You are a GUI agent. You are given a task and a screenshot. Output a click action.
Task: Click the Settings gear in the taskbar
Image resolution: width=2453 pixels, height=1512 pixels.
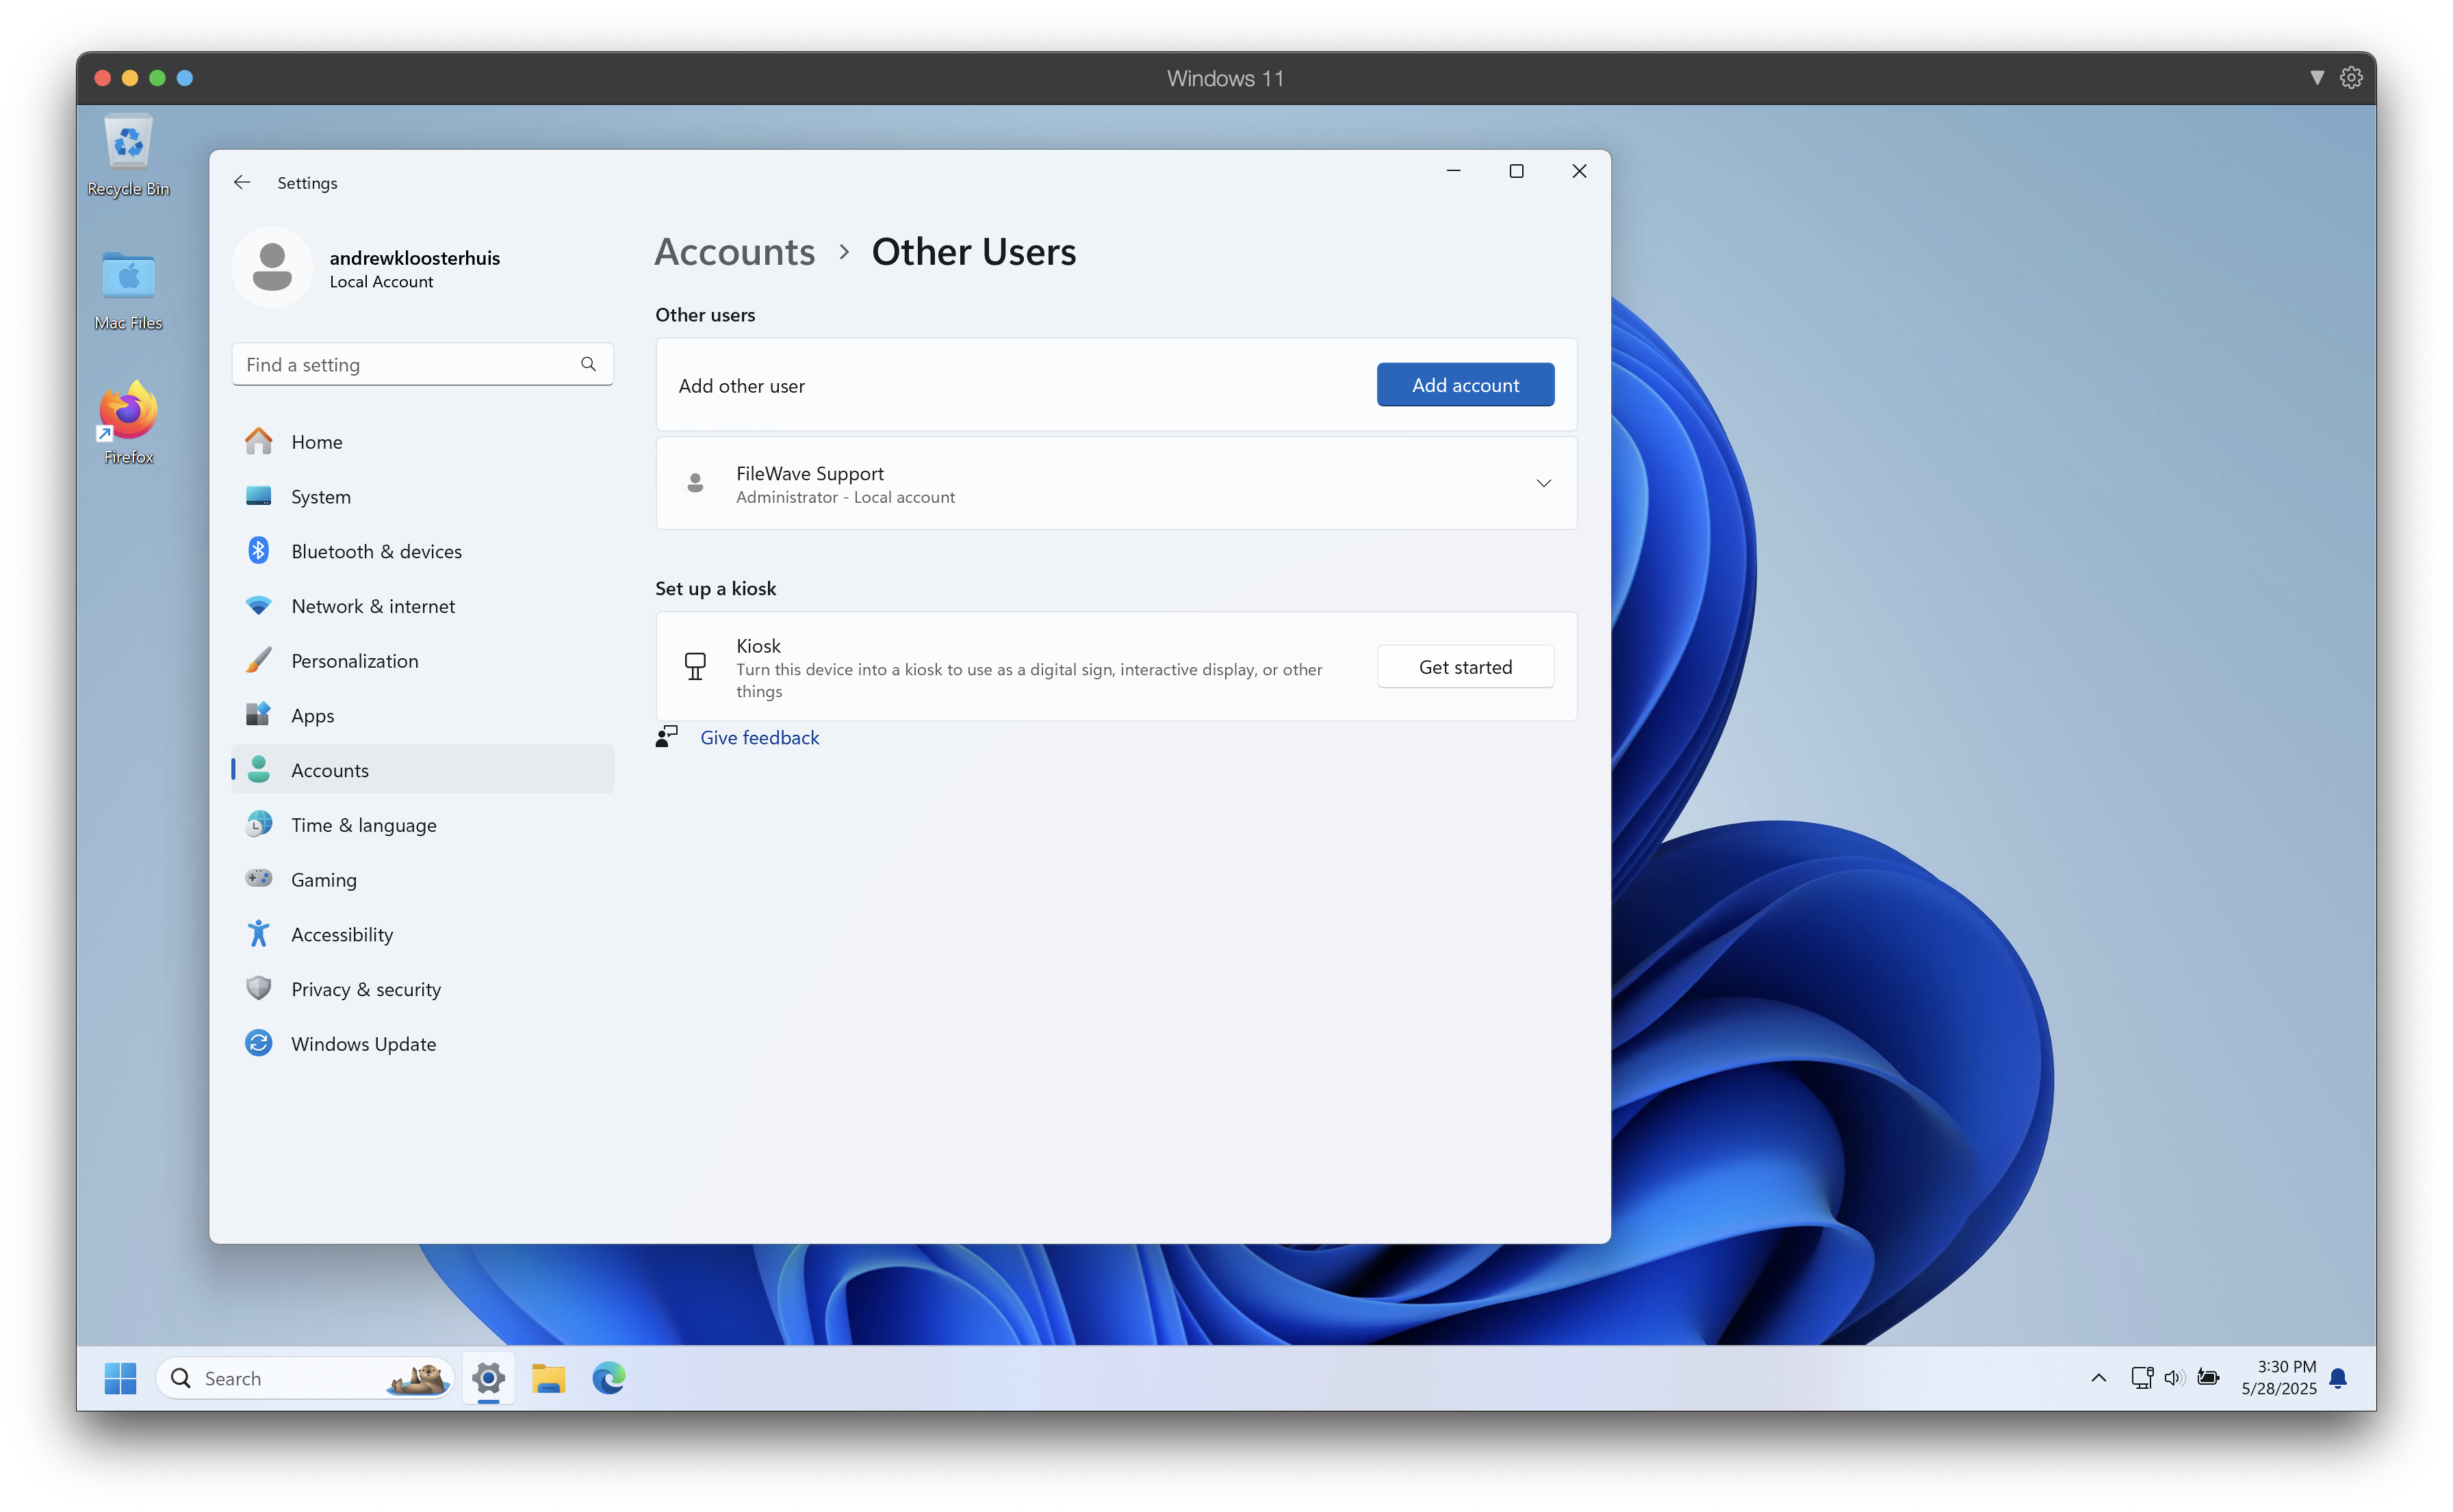pyautogui.click(x=488, y=1379)
